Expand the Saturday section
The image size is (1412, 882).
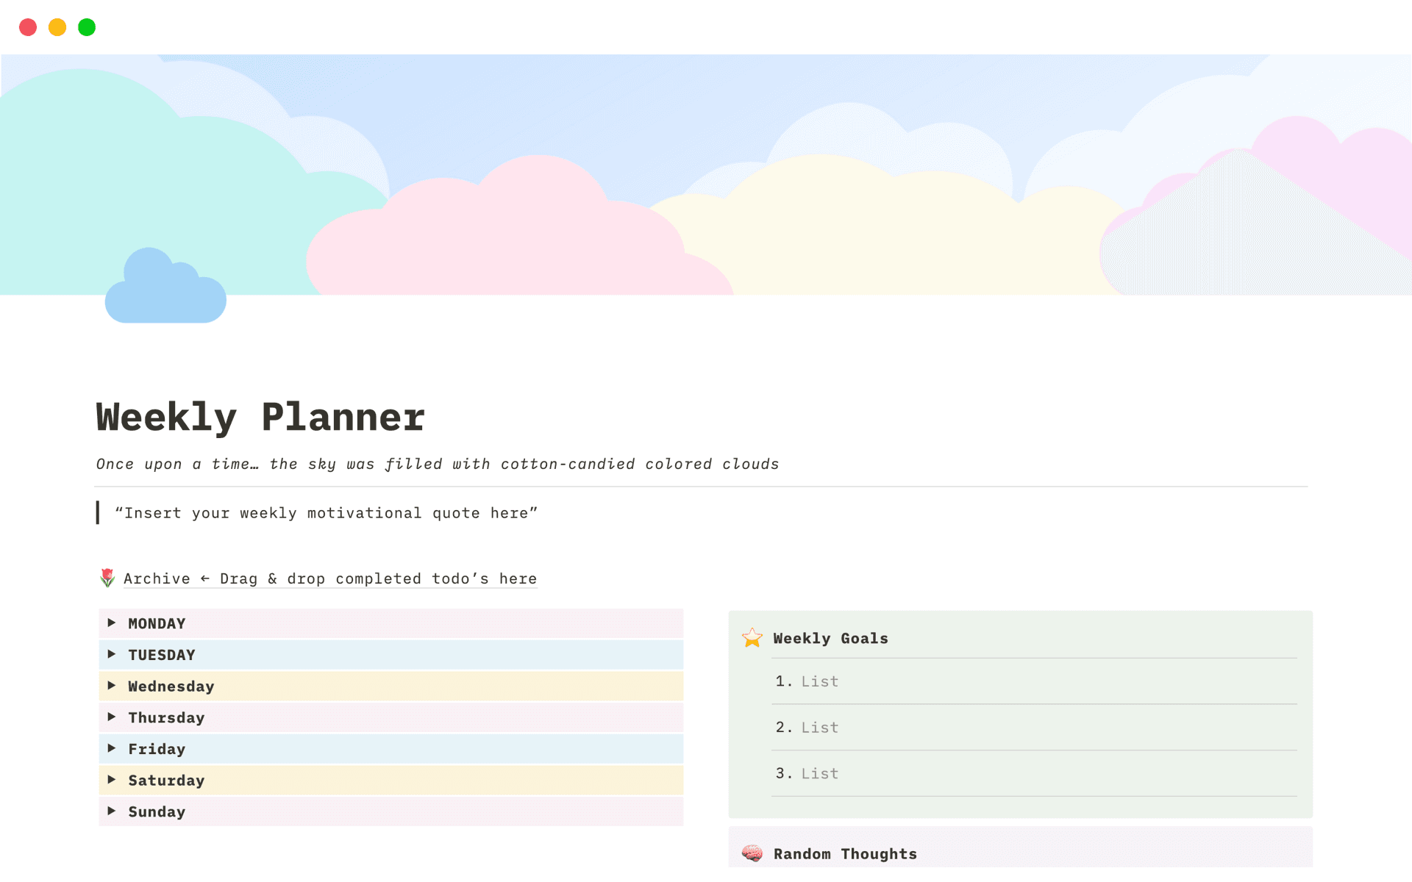[113, 780]
